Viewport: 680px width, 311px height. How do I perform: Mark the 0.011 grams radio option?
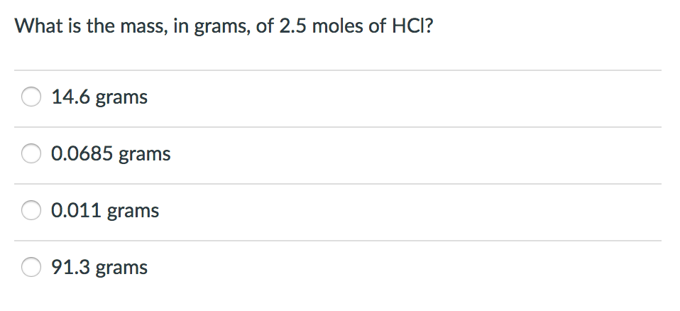(31, 210)
